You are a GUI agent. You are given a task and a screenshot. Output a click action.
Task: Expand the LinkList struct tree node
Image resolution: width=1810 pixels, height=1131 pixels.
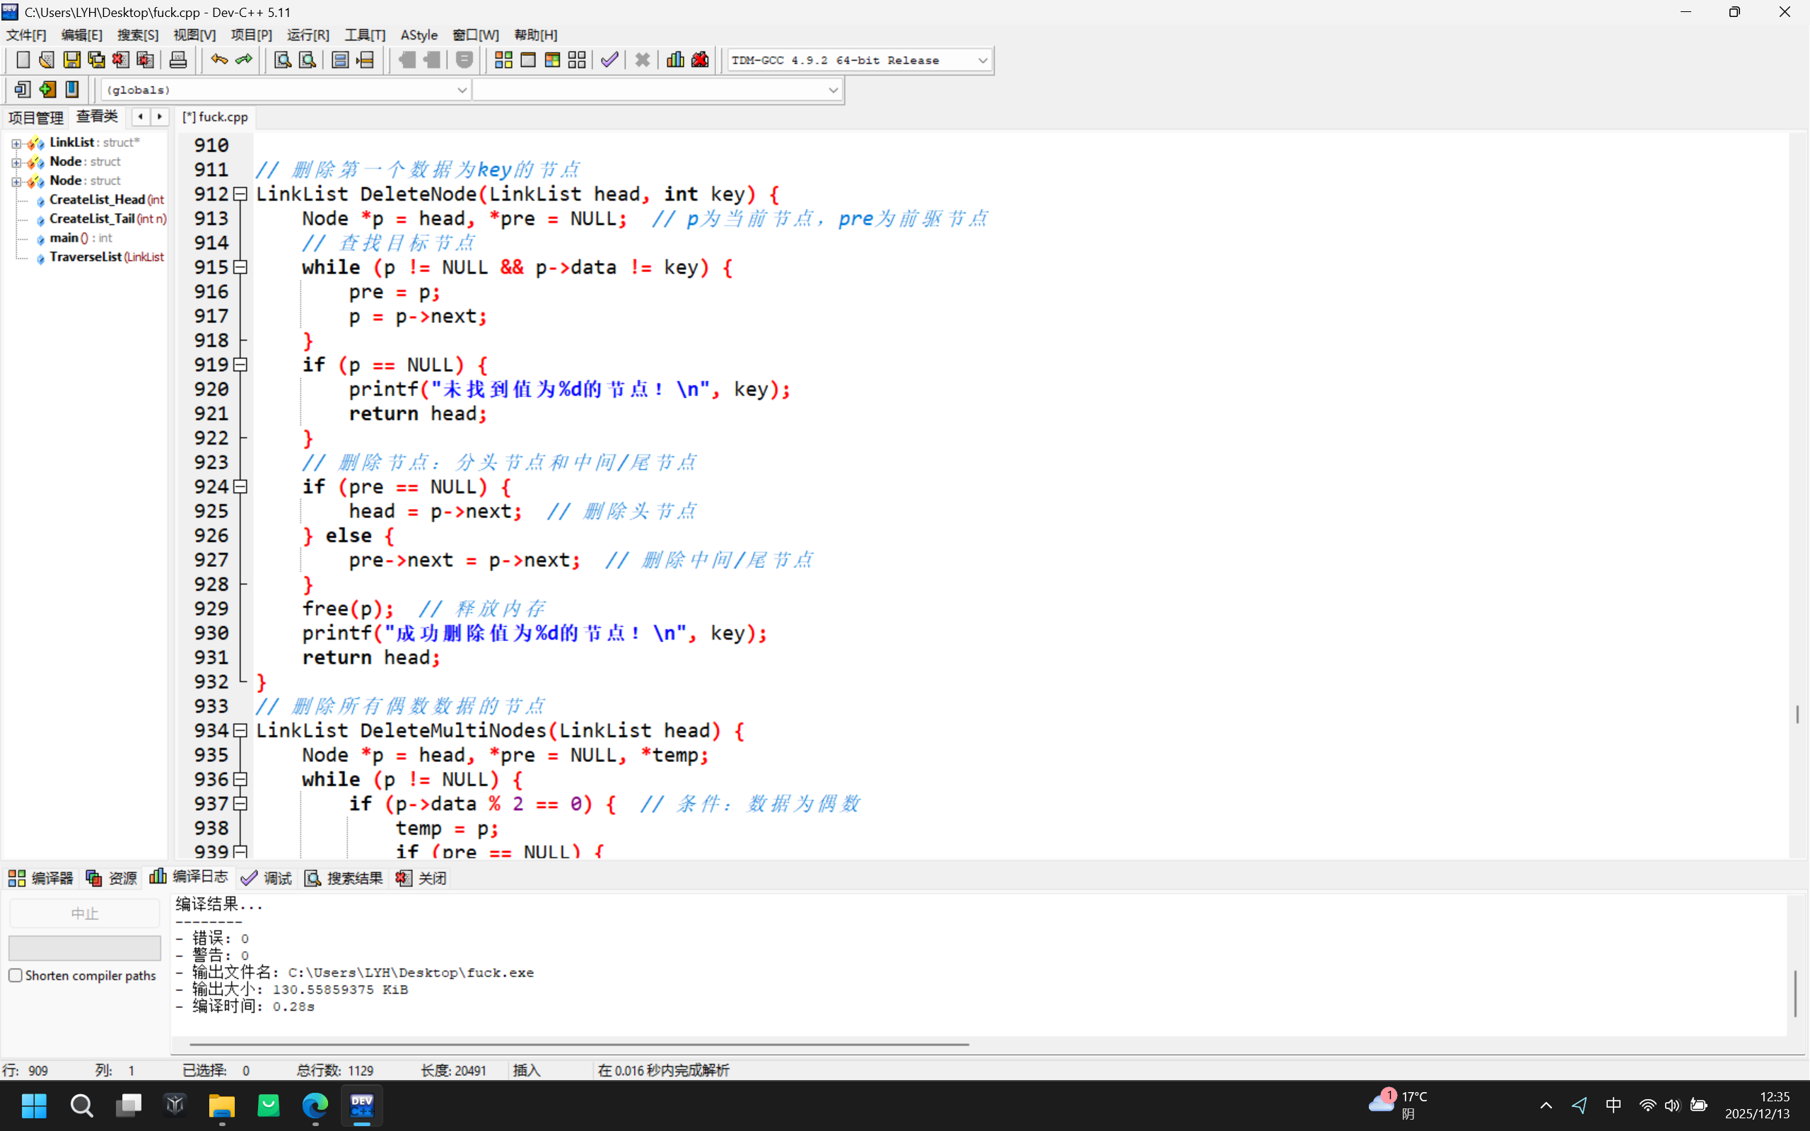(16, 142)
